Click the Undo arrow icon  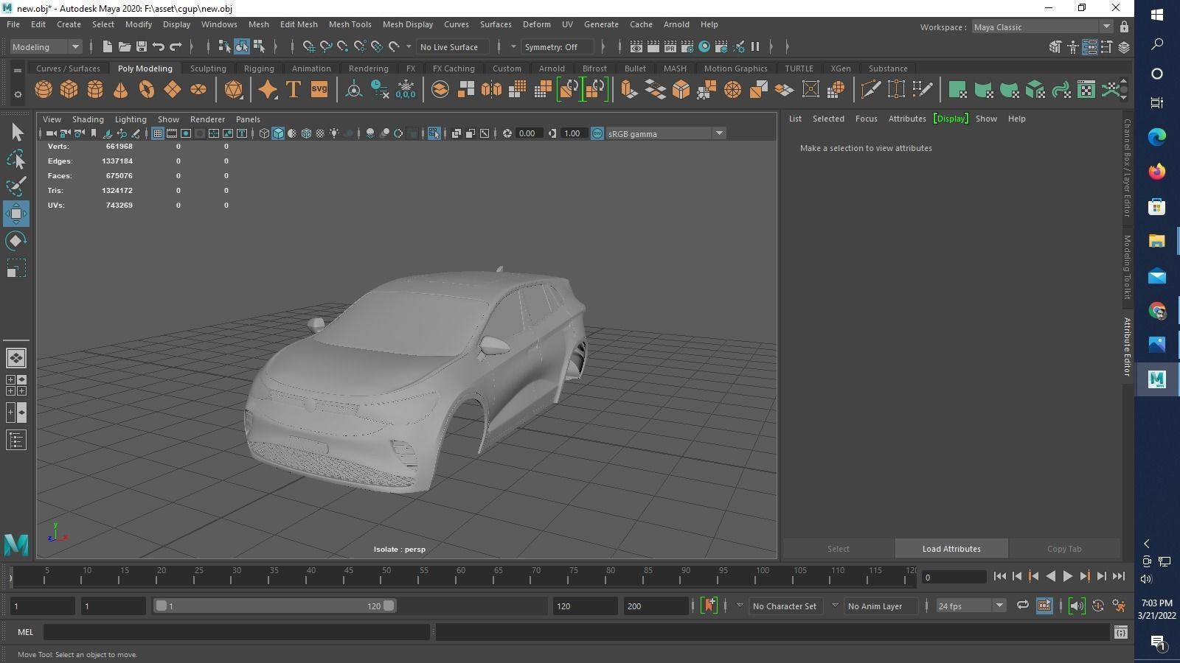[x=159, y=46]
